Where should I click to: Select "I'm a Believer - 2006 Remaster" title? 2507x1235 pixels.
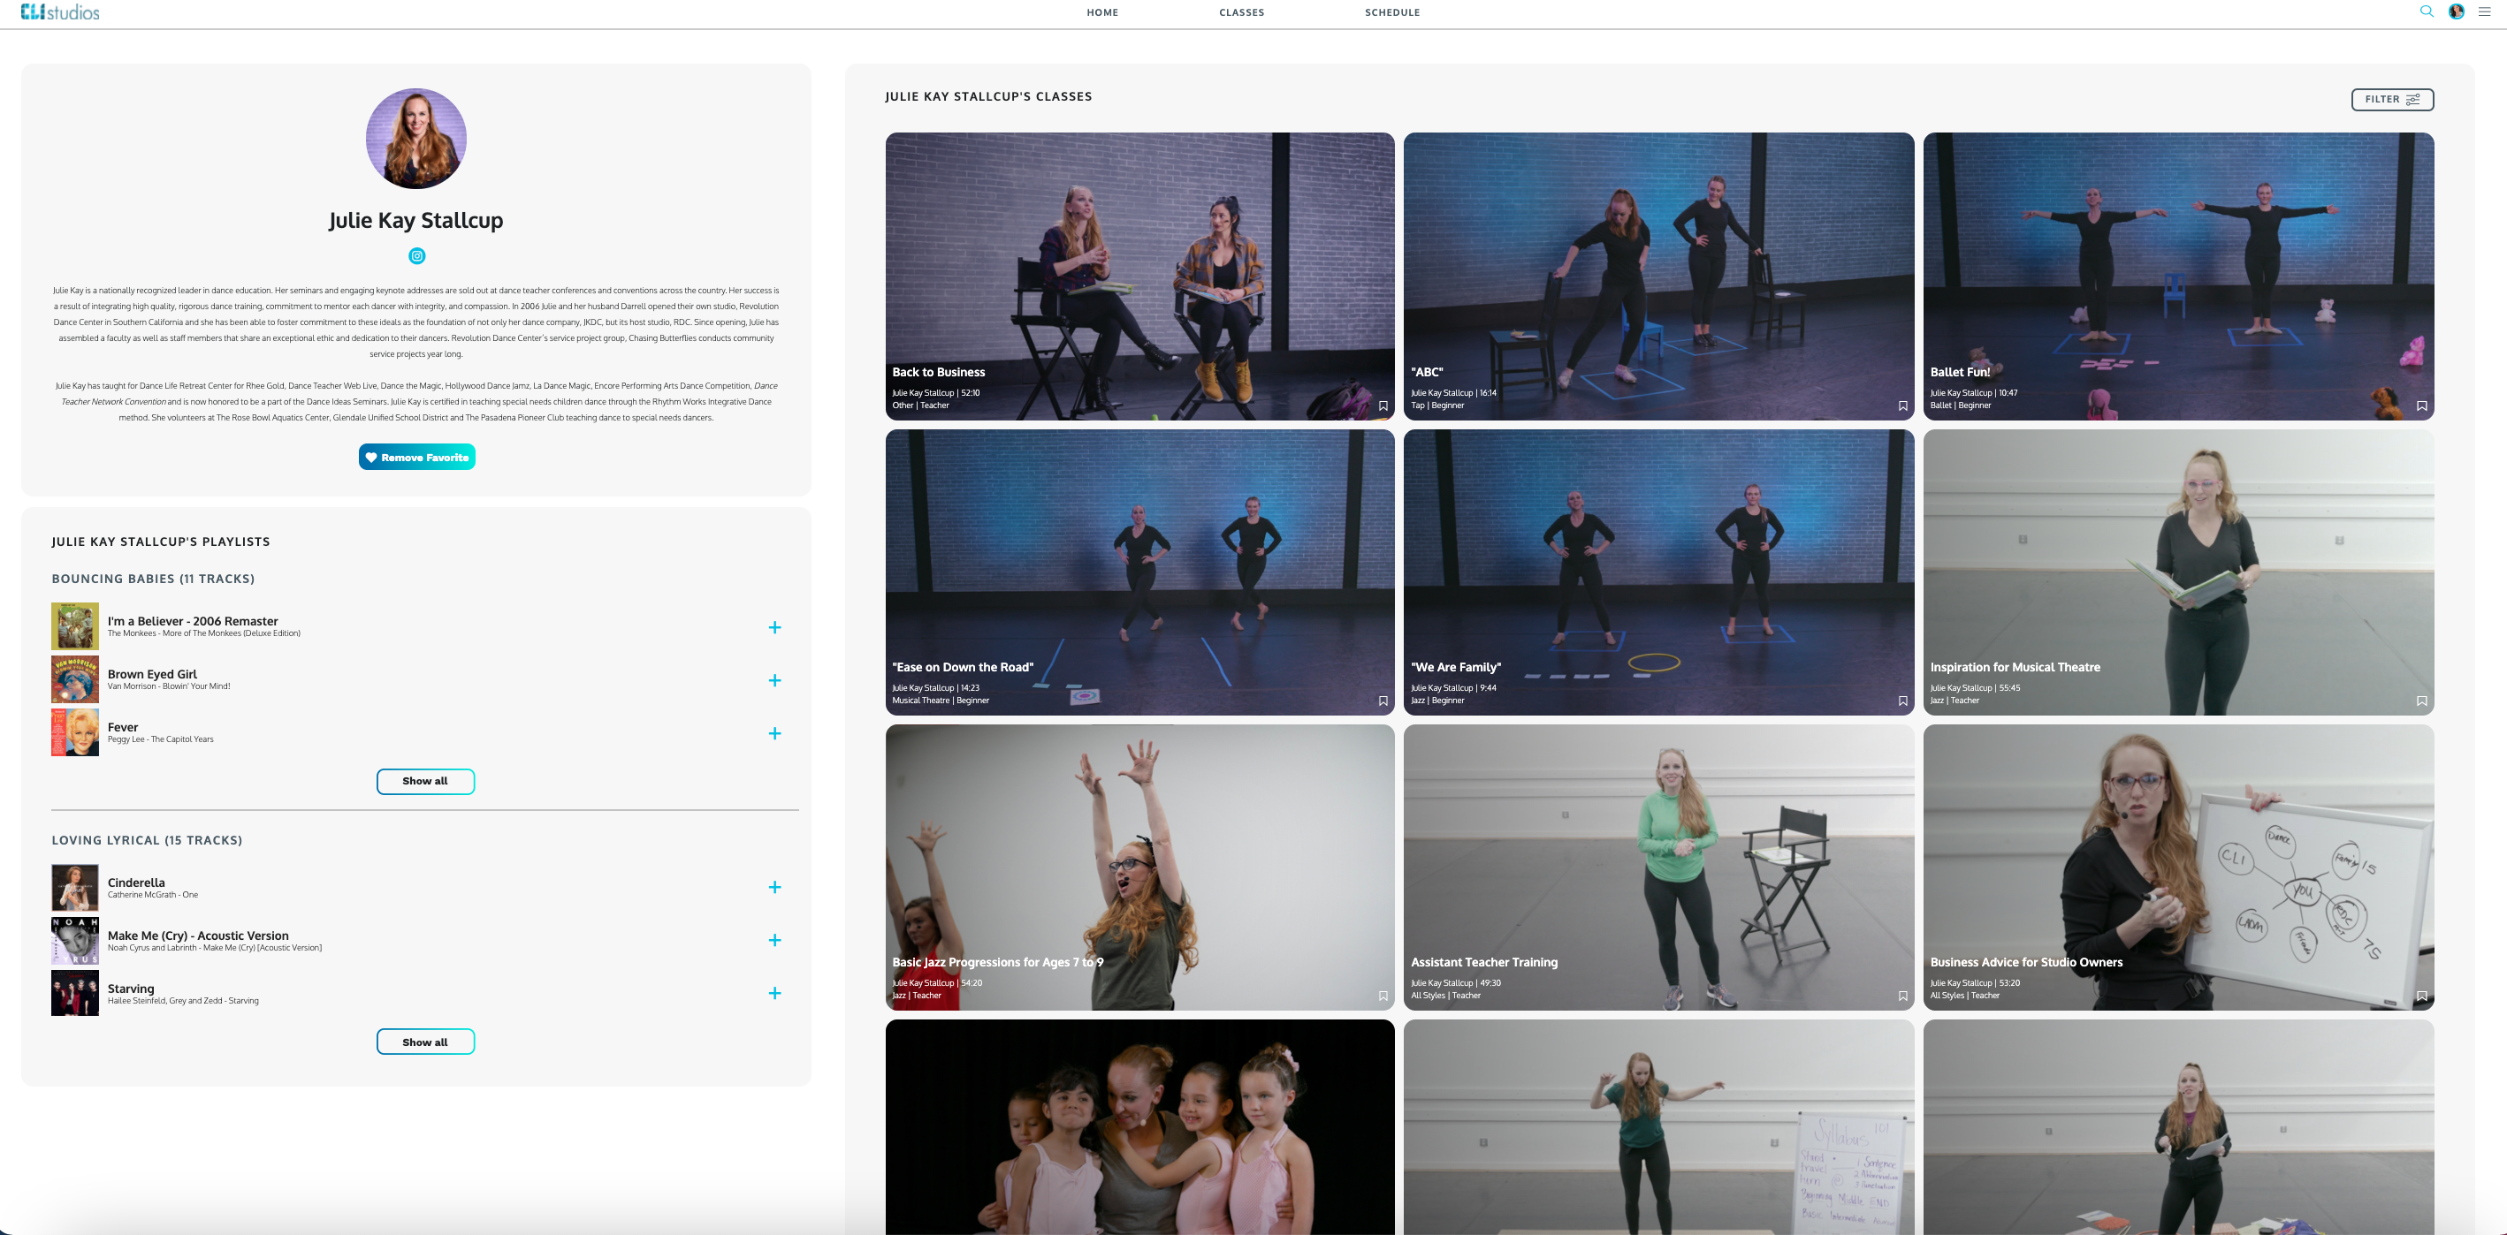pyautogui.click(x=193, y=621)
